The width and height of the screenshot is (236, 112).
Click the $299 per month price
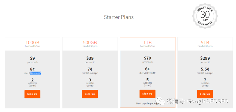[205, 60]
